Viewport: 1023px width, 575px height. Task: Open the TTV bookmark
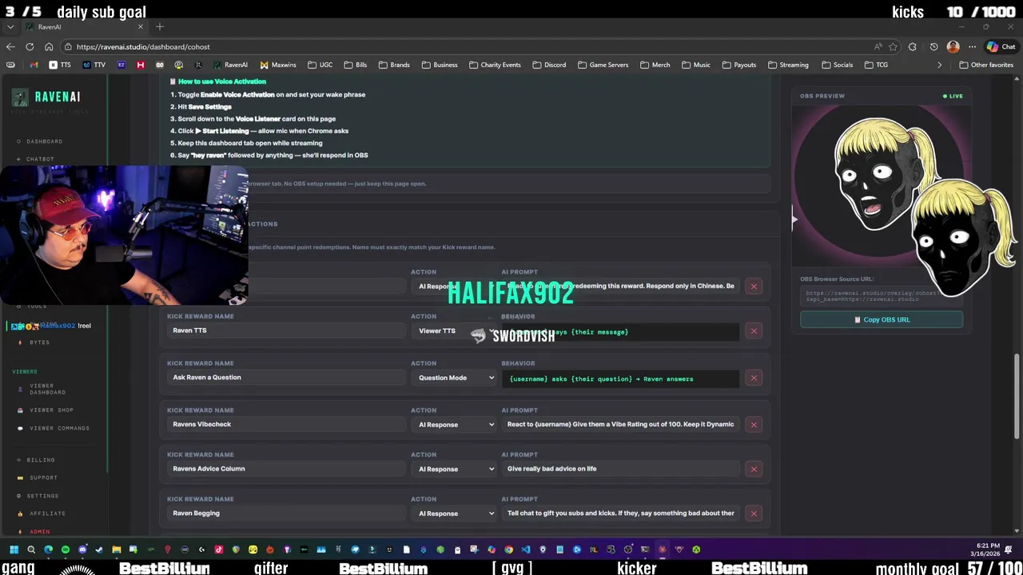[94, 65]
